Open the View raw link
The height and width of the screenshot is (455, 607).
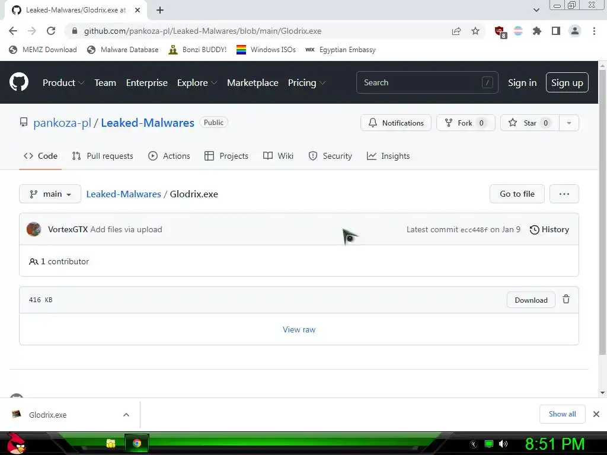299,329
